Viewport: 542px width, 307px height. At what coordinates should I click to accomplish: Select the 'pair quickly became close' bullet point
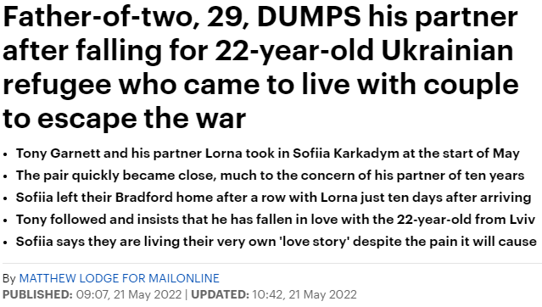(270, 176)
